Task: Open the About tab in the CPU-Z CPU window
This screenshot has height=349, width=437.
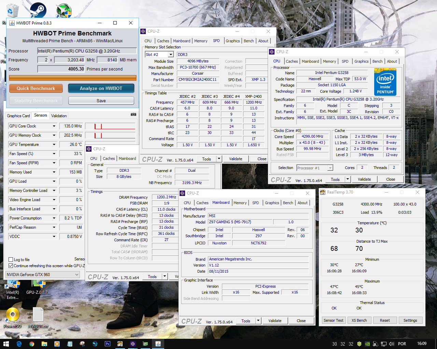Action: click(x=392, y=61)
